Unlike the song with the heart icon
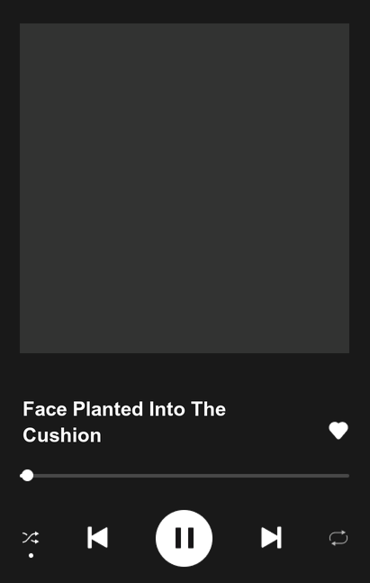This screenshot has height=583, width=370. point(338,431)
